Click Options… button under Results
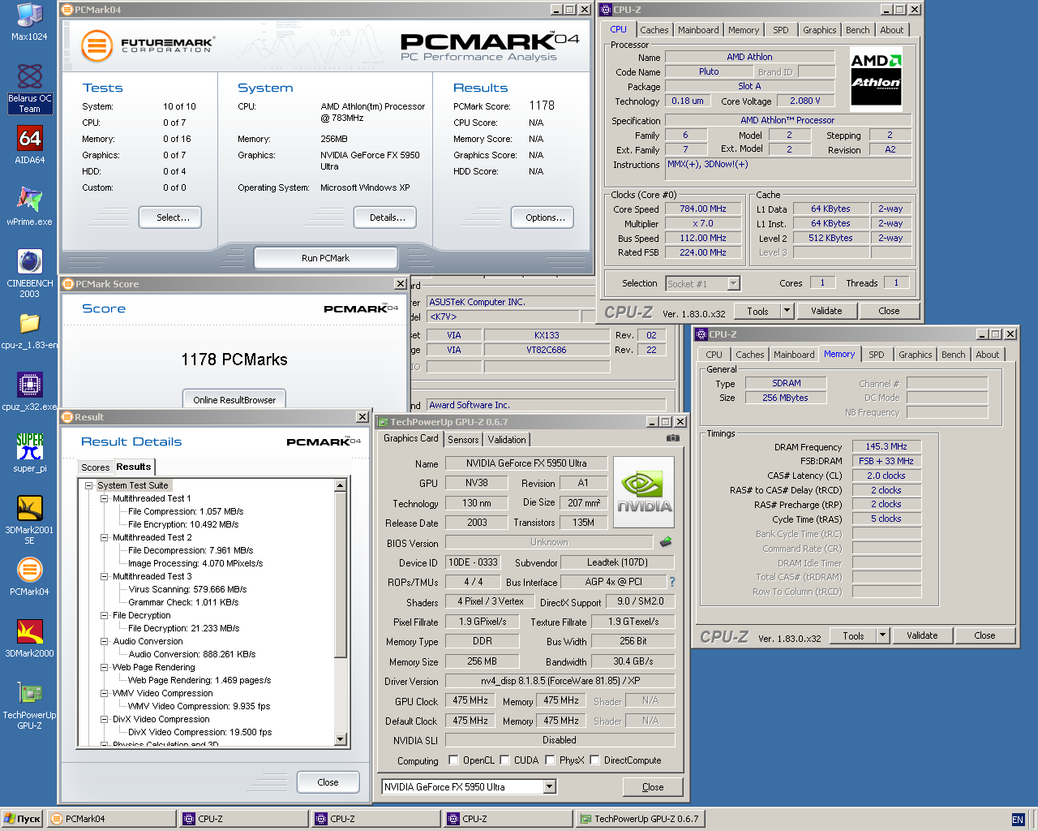Viewport: 1038px width, 831px height. click(x=543, y=217)
